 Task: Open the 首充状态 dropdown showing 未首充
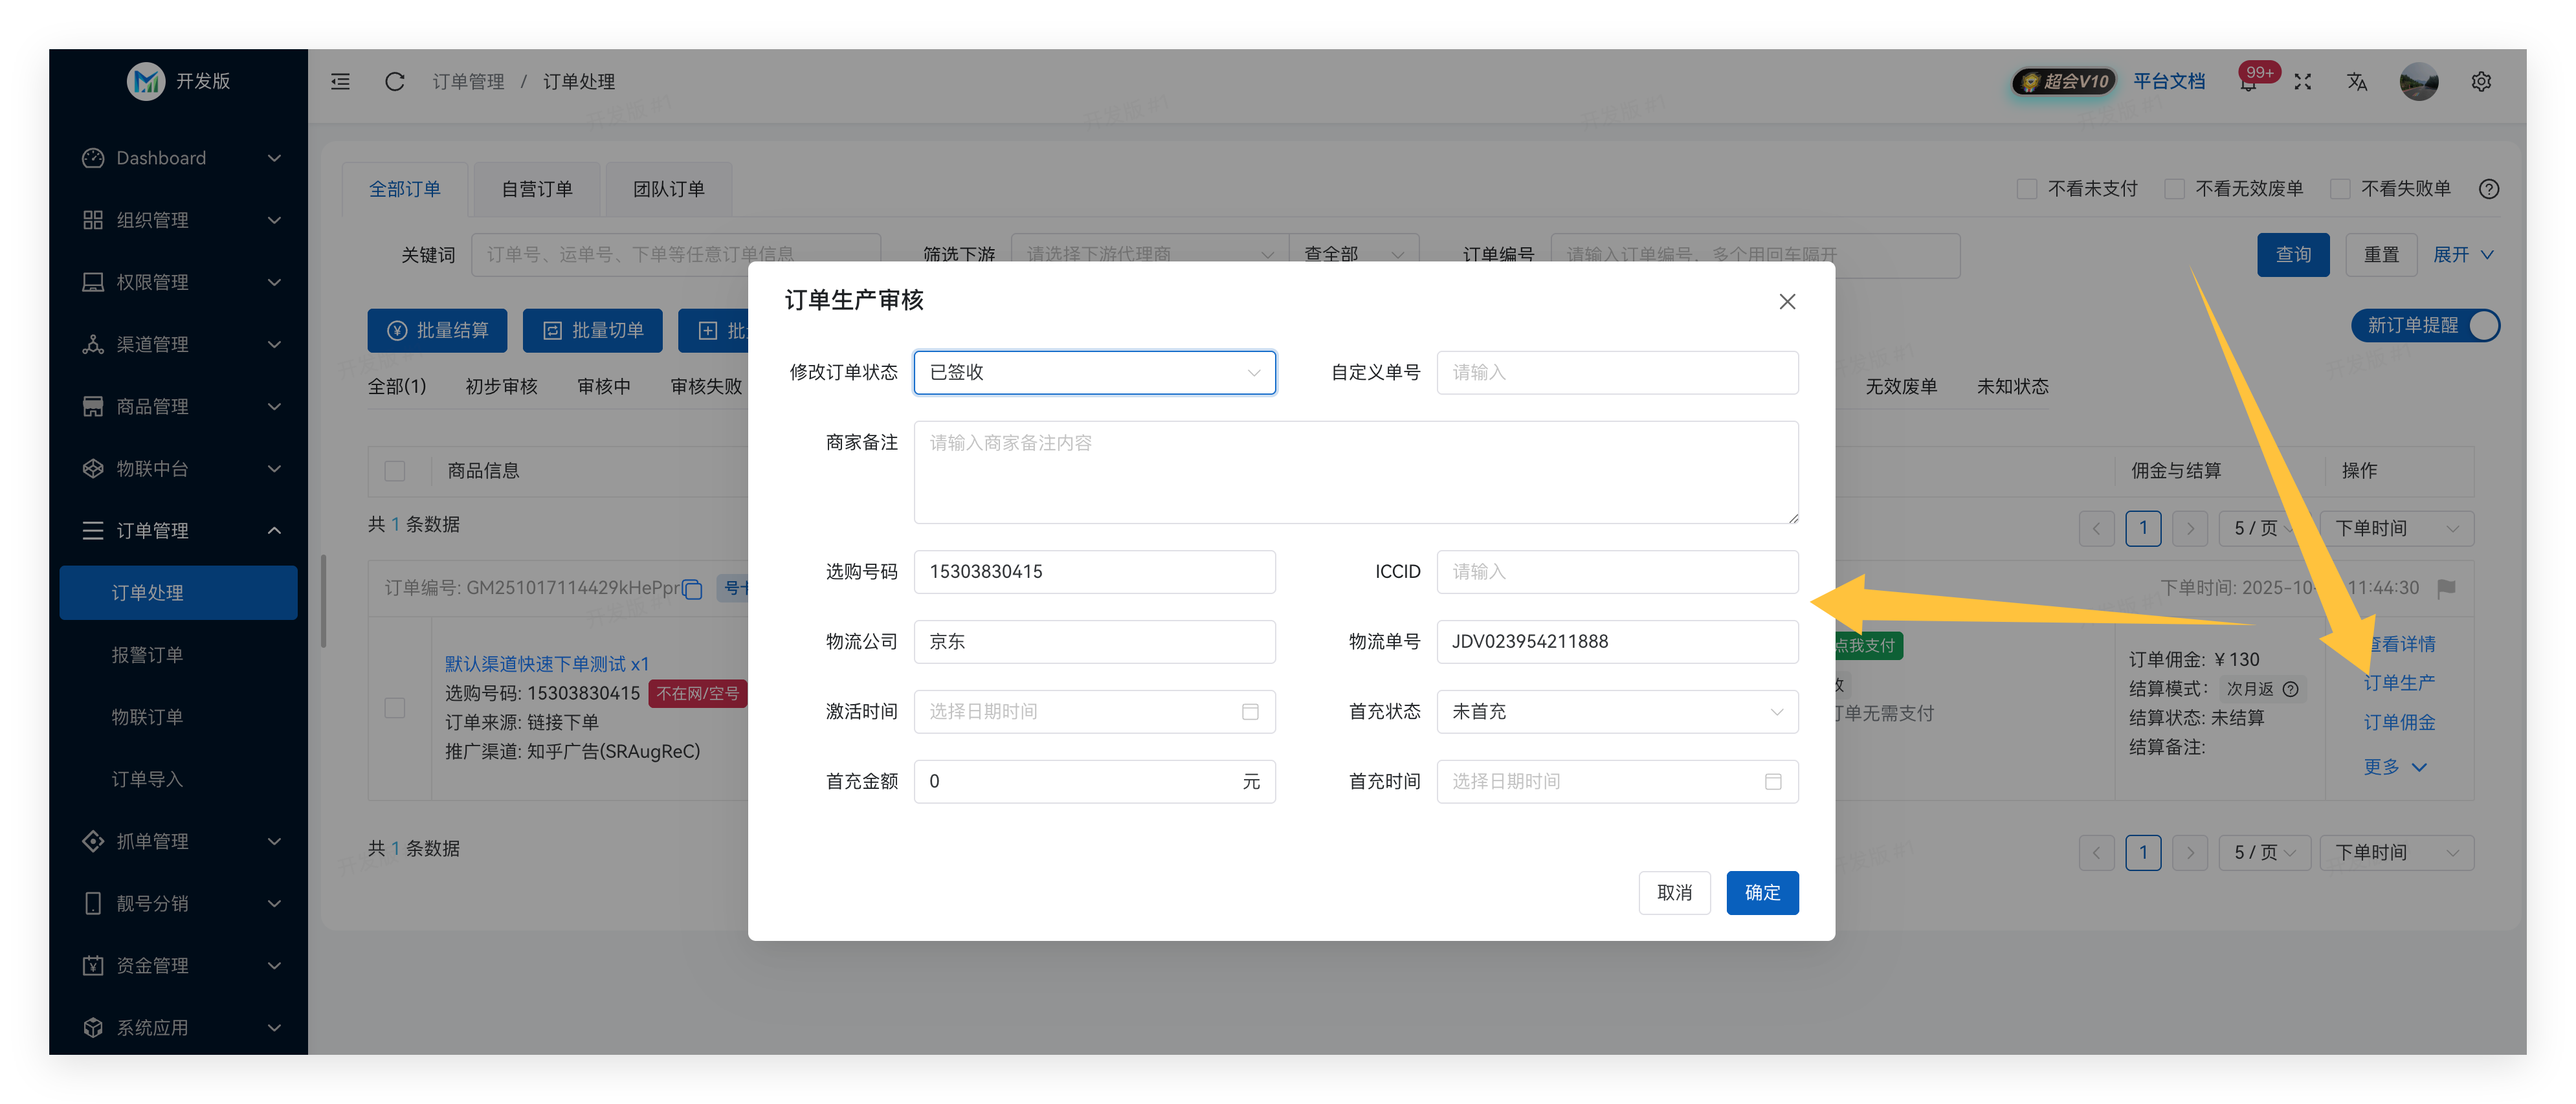coord(1617,712)
